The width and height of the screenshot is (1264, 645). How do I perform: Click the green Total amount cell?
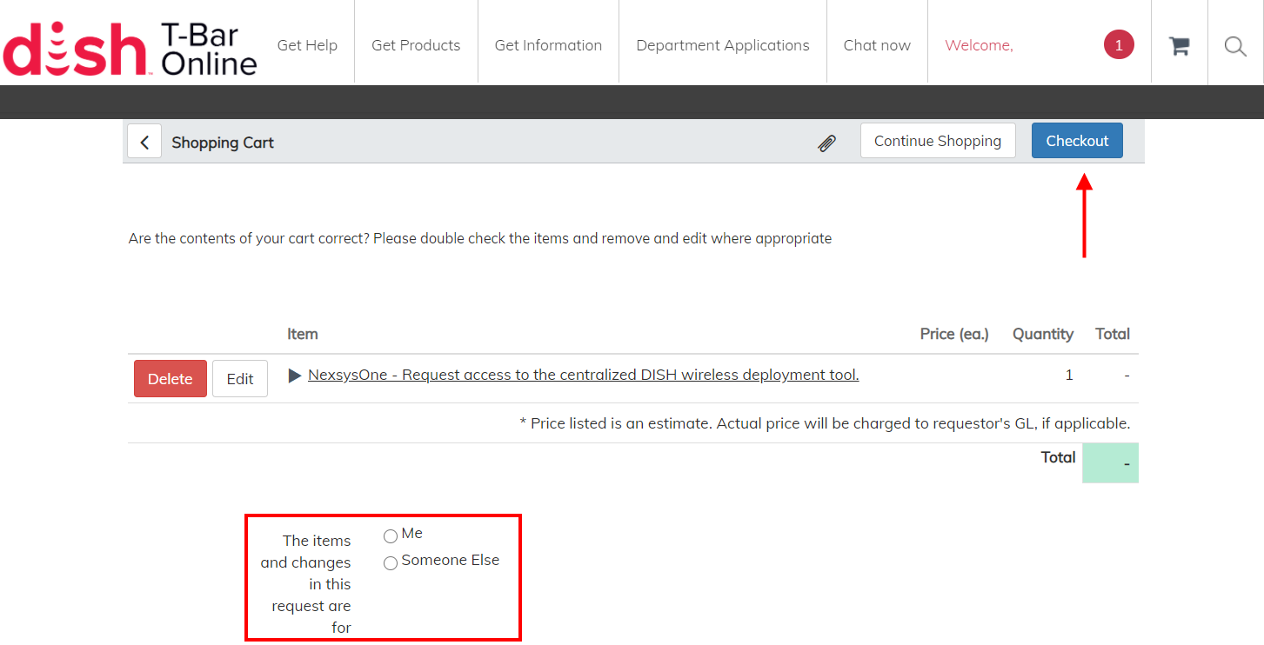coord(1110,463)
